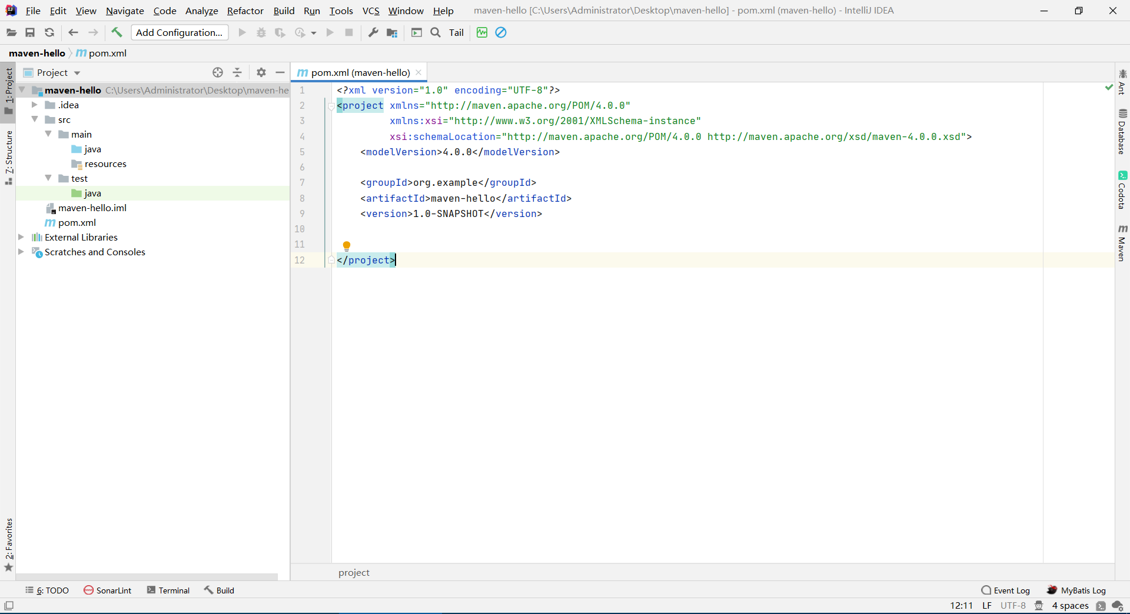1130x614 pixels.
Task: Collapse the main folder
Action: pyautogui.click(x=48, y=134)
